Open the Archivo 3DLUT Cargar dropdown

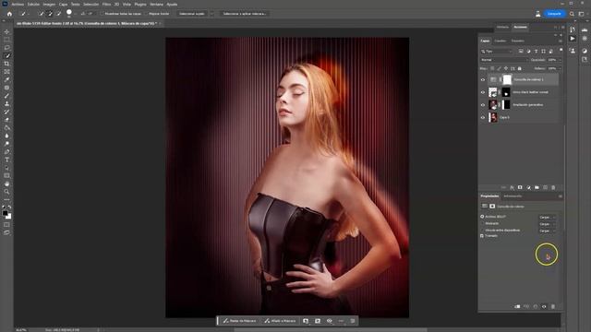pos(547,218)
